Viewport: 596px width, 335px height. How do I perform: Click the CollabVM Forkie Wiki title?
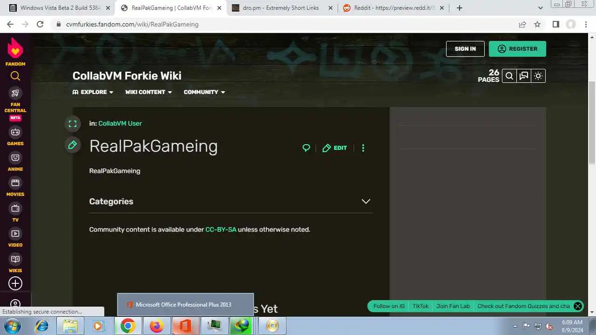[x=127, y=76]
